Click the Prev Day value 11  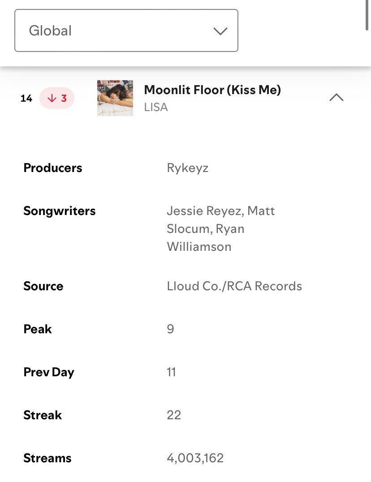(171, 372)
